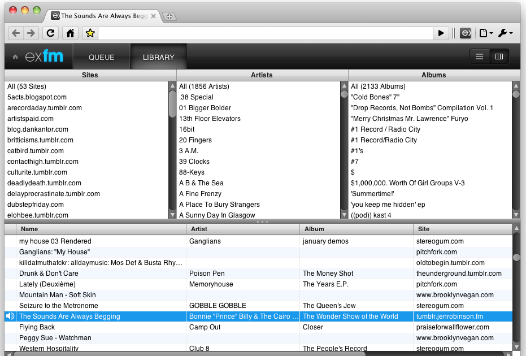
Task: Select the browser tab The Sounds Are Always Begging
Action: (103, 16)
